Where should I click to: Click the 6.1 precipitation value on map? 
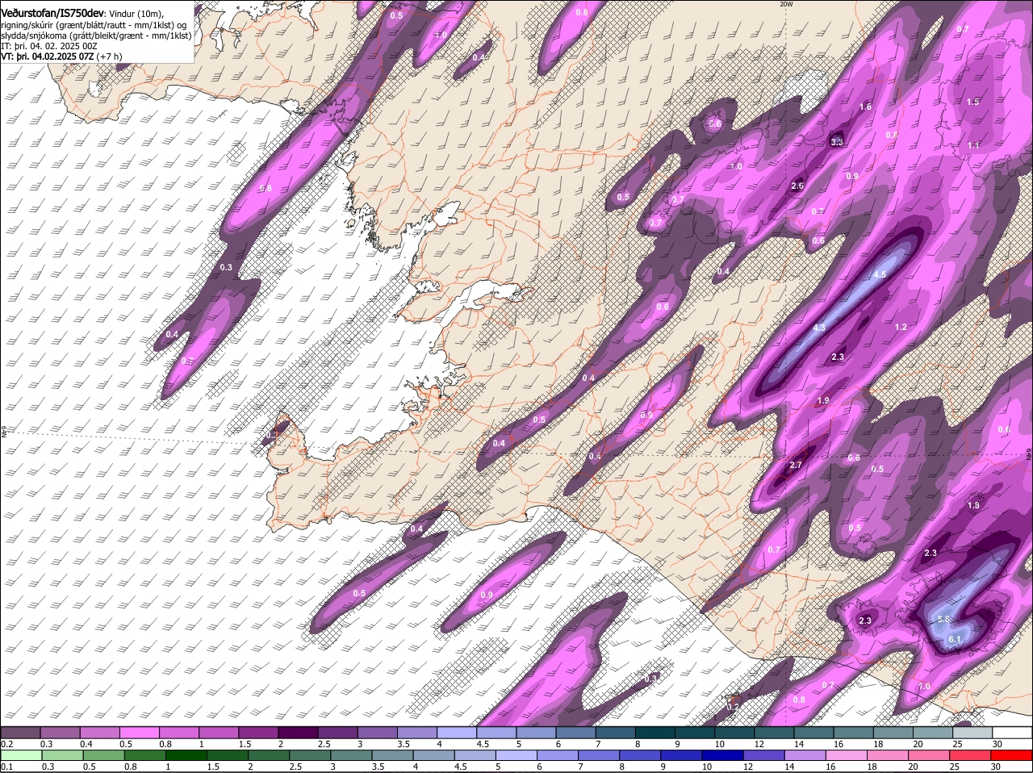click(x=955, y=640)
